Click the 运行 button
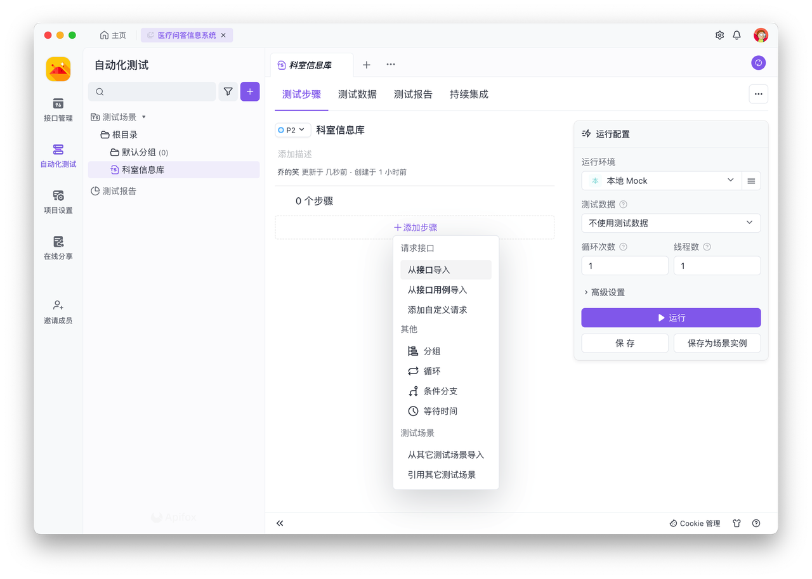 tap(671, 318)
